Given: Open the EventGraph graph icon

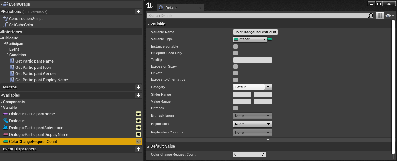Looking at the screenshot, I should [x=6, y=4].
